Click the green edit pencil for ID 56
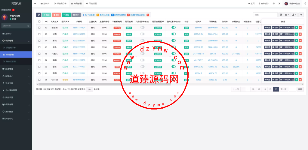The width and height of the screenshot is (308, 150). click(x=297, y=47)
